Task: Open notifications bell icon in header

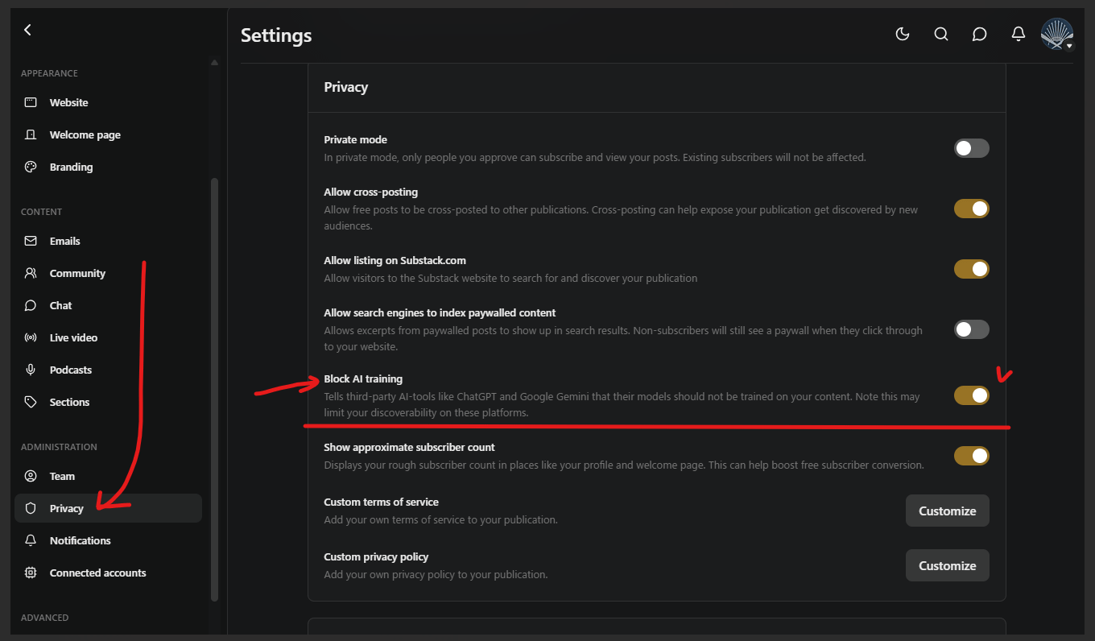Action: point(1019,34)
